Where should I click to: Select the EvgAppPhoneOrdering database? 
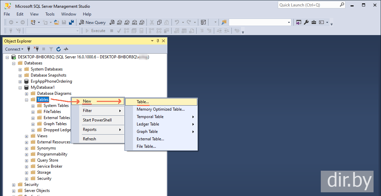point(51,81)
